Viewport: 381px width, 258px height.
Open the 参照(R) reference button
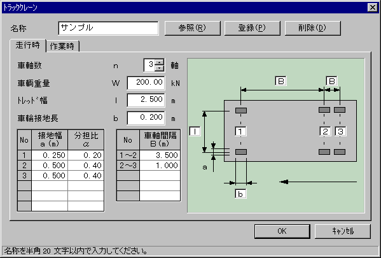(193, 28)
